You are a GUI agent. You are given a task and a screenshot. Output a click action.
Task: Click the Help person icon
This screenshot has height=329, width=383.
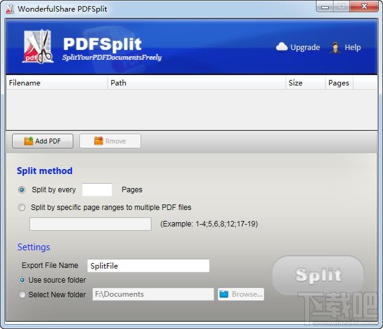[335, 48]
